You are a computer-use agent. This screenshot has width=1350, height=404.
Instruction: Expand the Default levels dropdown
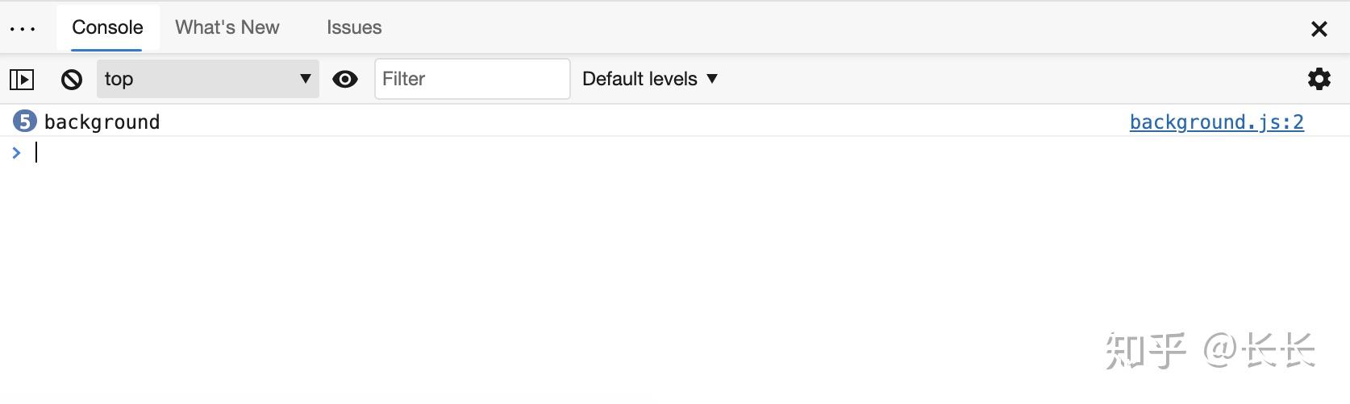click(649, 79)
